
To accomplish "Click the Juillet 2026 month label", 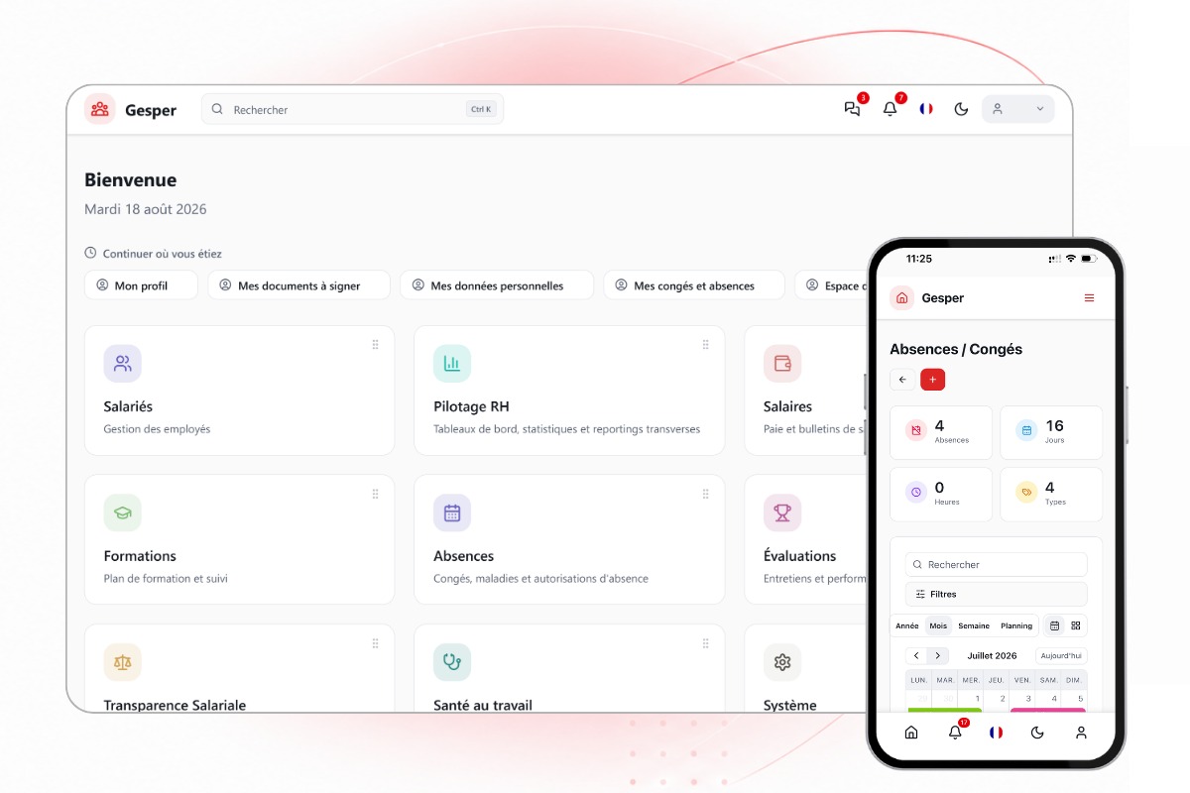I will tap(992, 655).
